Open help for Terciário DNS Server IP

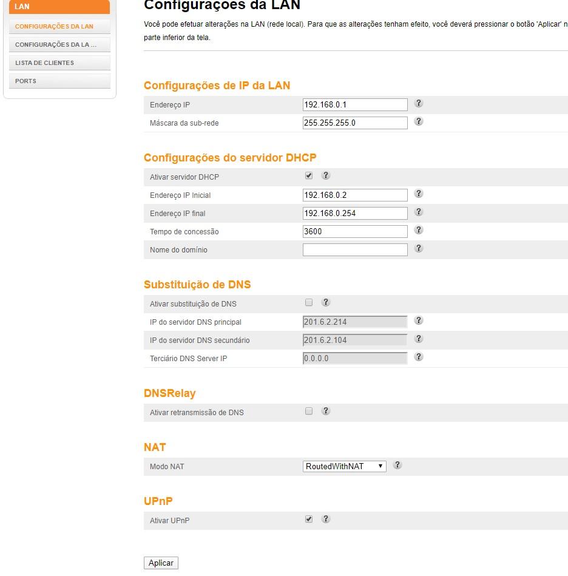(x=419, y=357)
